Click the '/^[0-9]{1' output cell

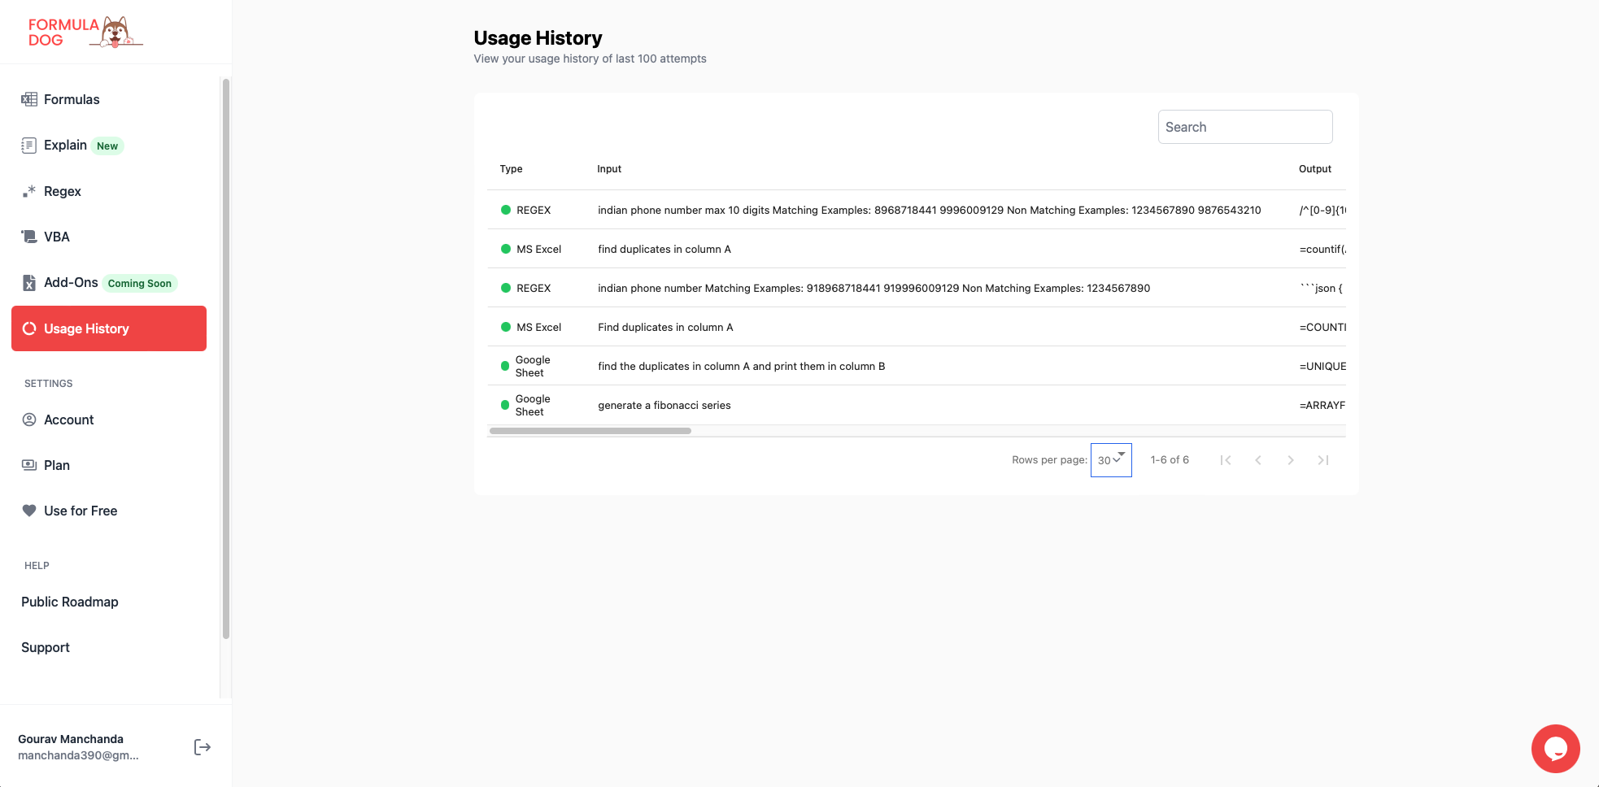click(x=1322, y=210)
